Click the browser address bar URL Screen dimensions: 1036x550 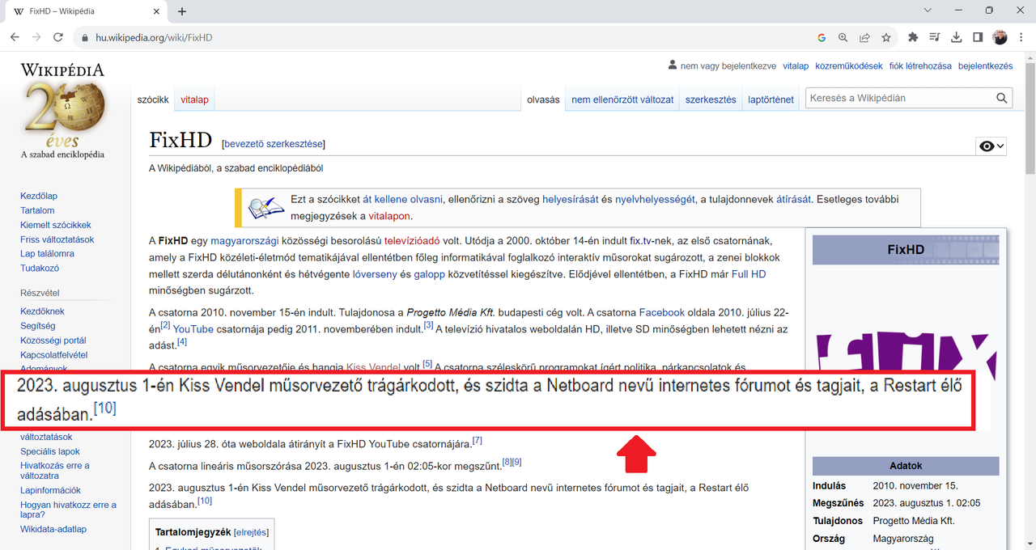[x=154, y=38]
